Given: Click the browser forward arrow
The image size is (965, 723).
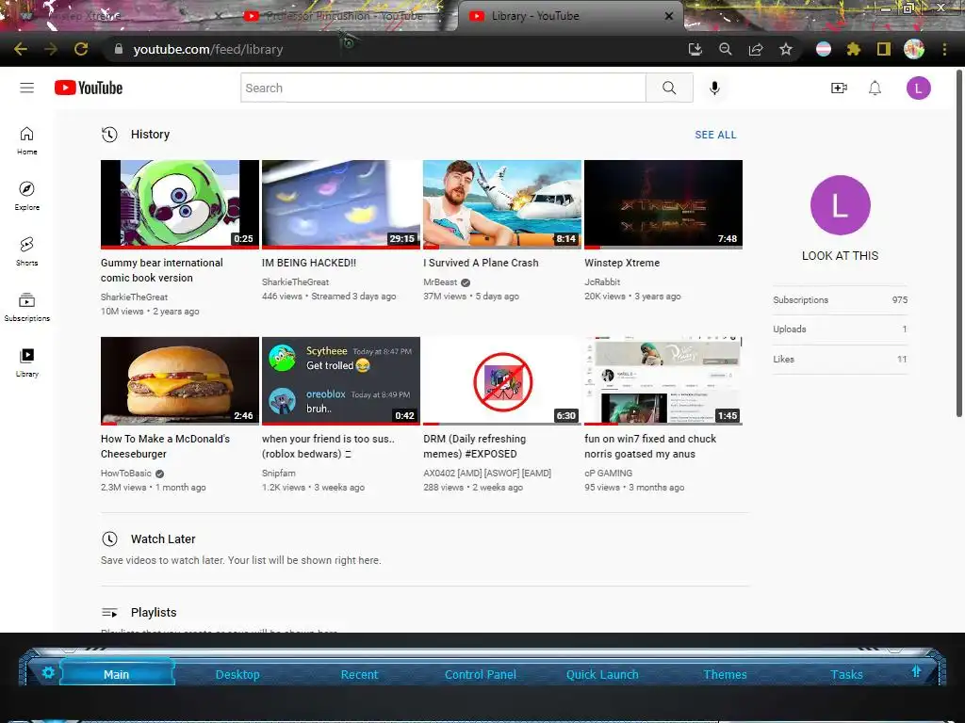Looking at the screenshot, I should [x=51, y=49].
